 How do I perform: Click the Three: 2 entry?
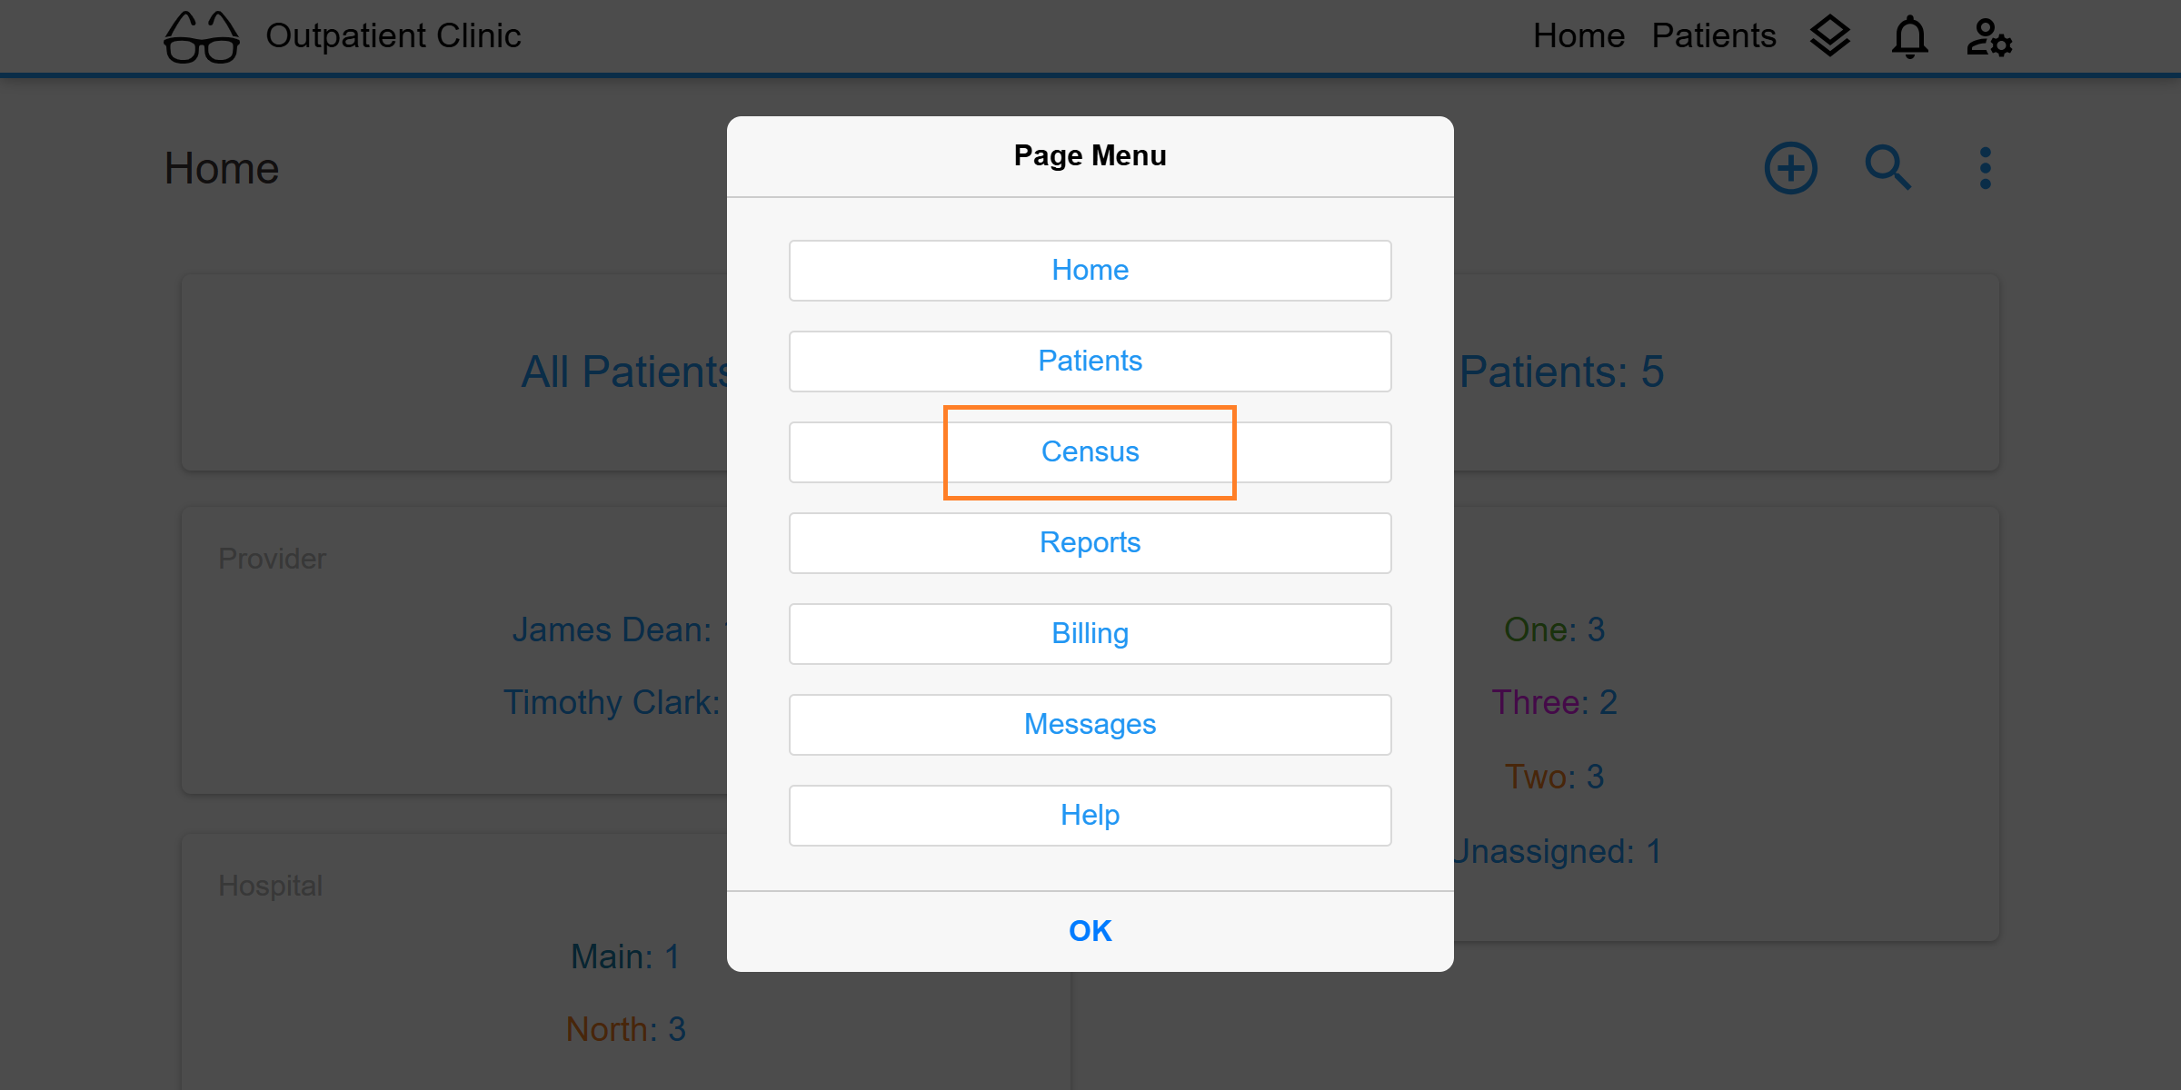[x=1555, y=702]
